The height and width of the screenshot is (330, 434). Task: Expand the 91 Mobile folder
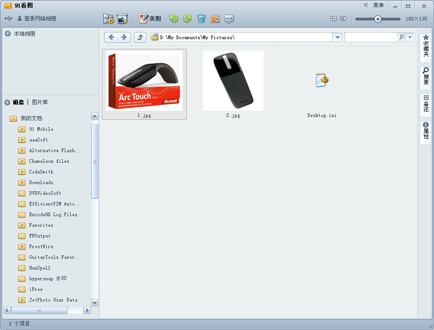22,129
